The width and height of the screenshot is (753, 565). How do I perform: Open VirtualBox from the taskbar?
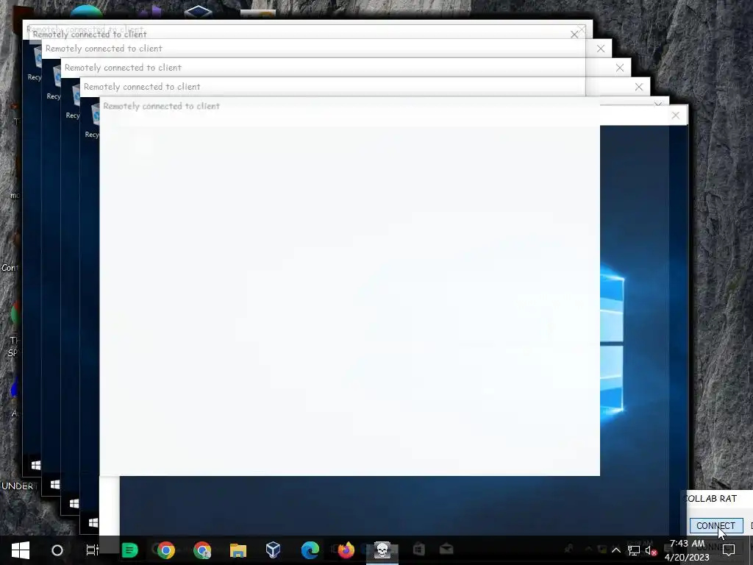pyautogui.click(x=274, y=550)
